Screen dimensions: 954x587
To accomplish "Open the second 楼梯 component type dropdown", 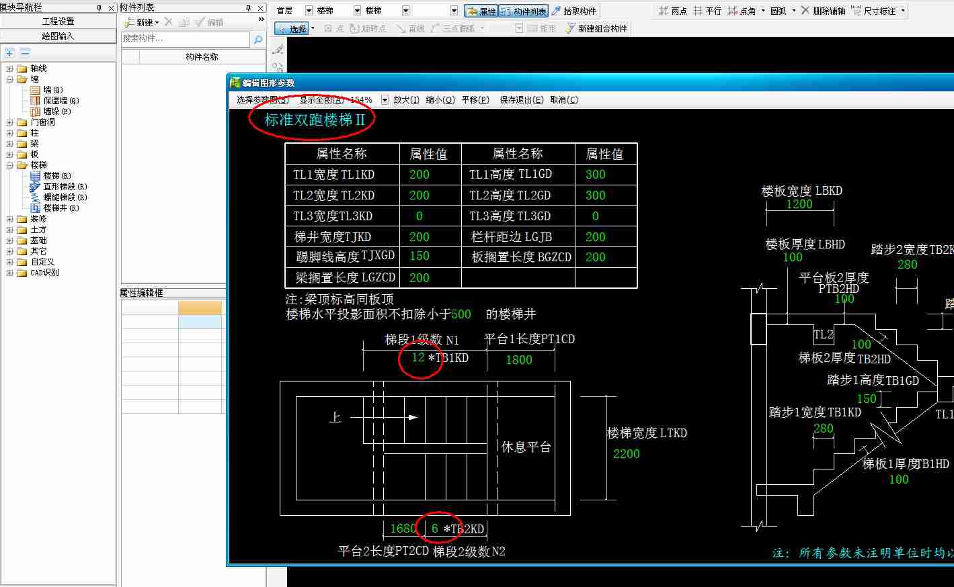I will click(405, 11).
